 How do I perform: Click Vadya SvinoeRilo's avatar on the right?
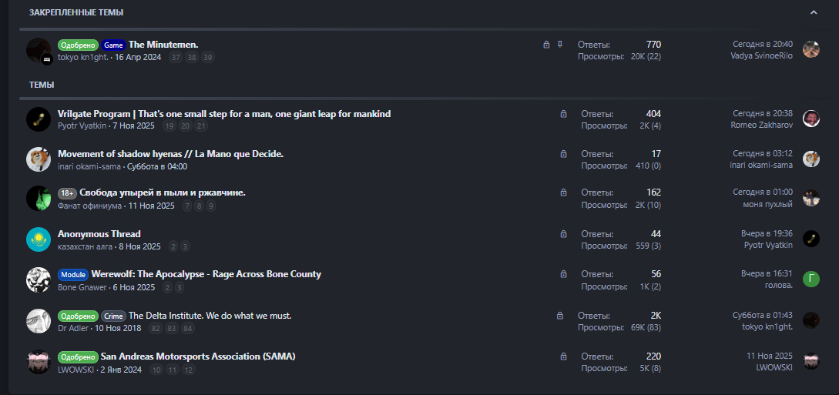(x=810, y=49)
